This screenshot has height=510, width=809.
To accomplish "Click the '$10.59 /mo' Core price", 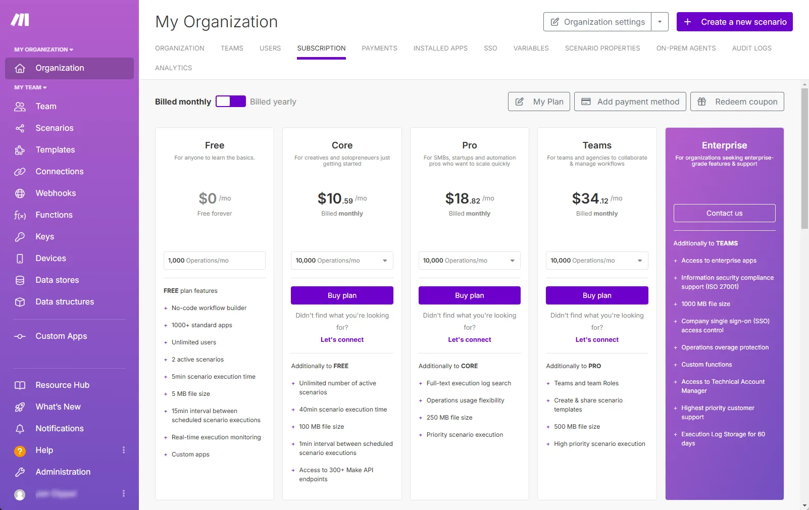I will (342, 198).
